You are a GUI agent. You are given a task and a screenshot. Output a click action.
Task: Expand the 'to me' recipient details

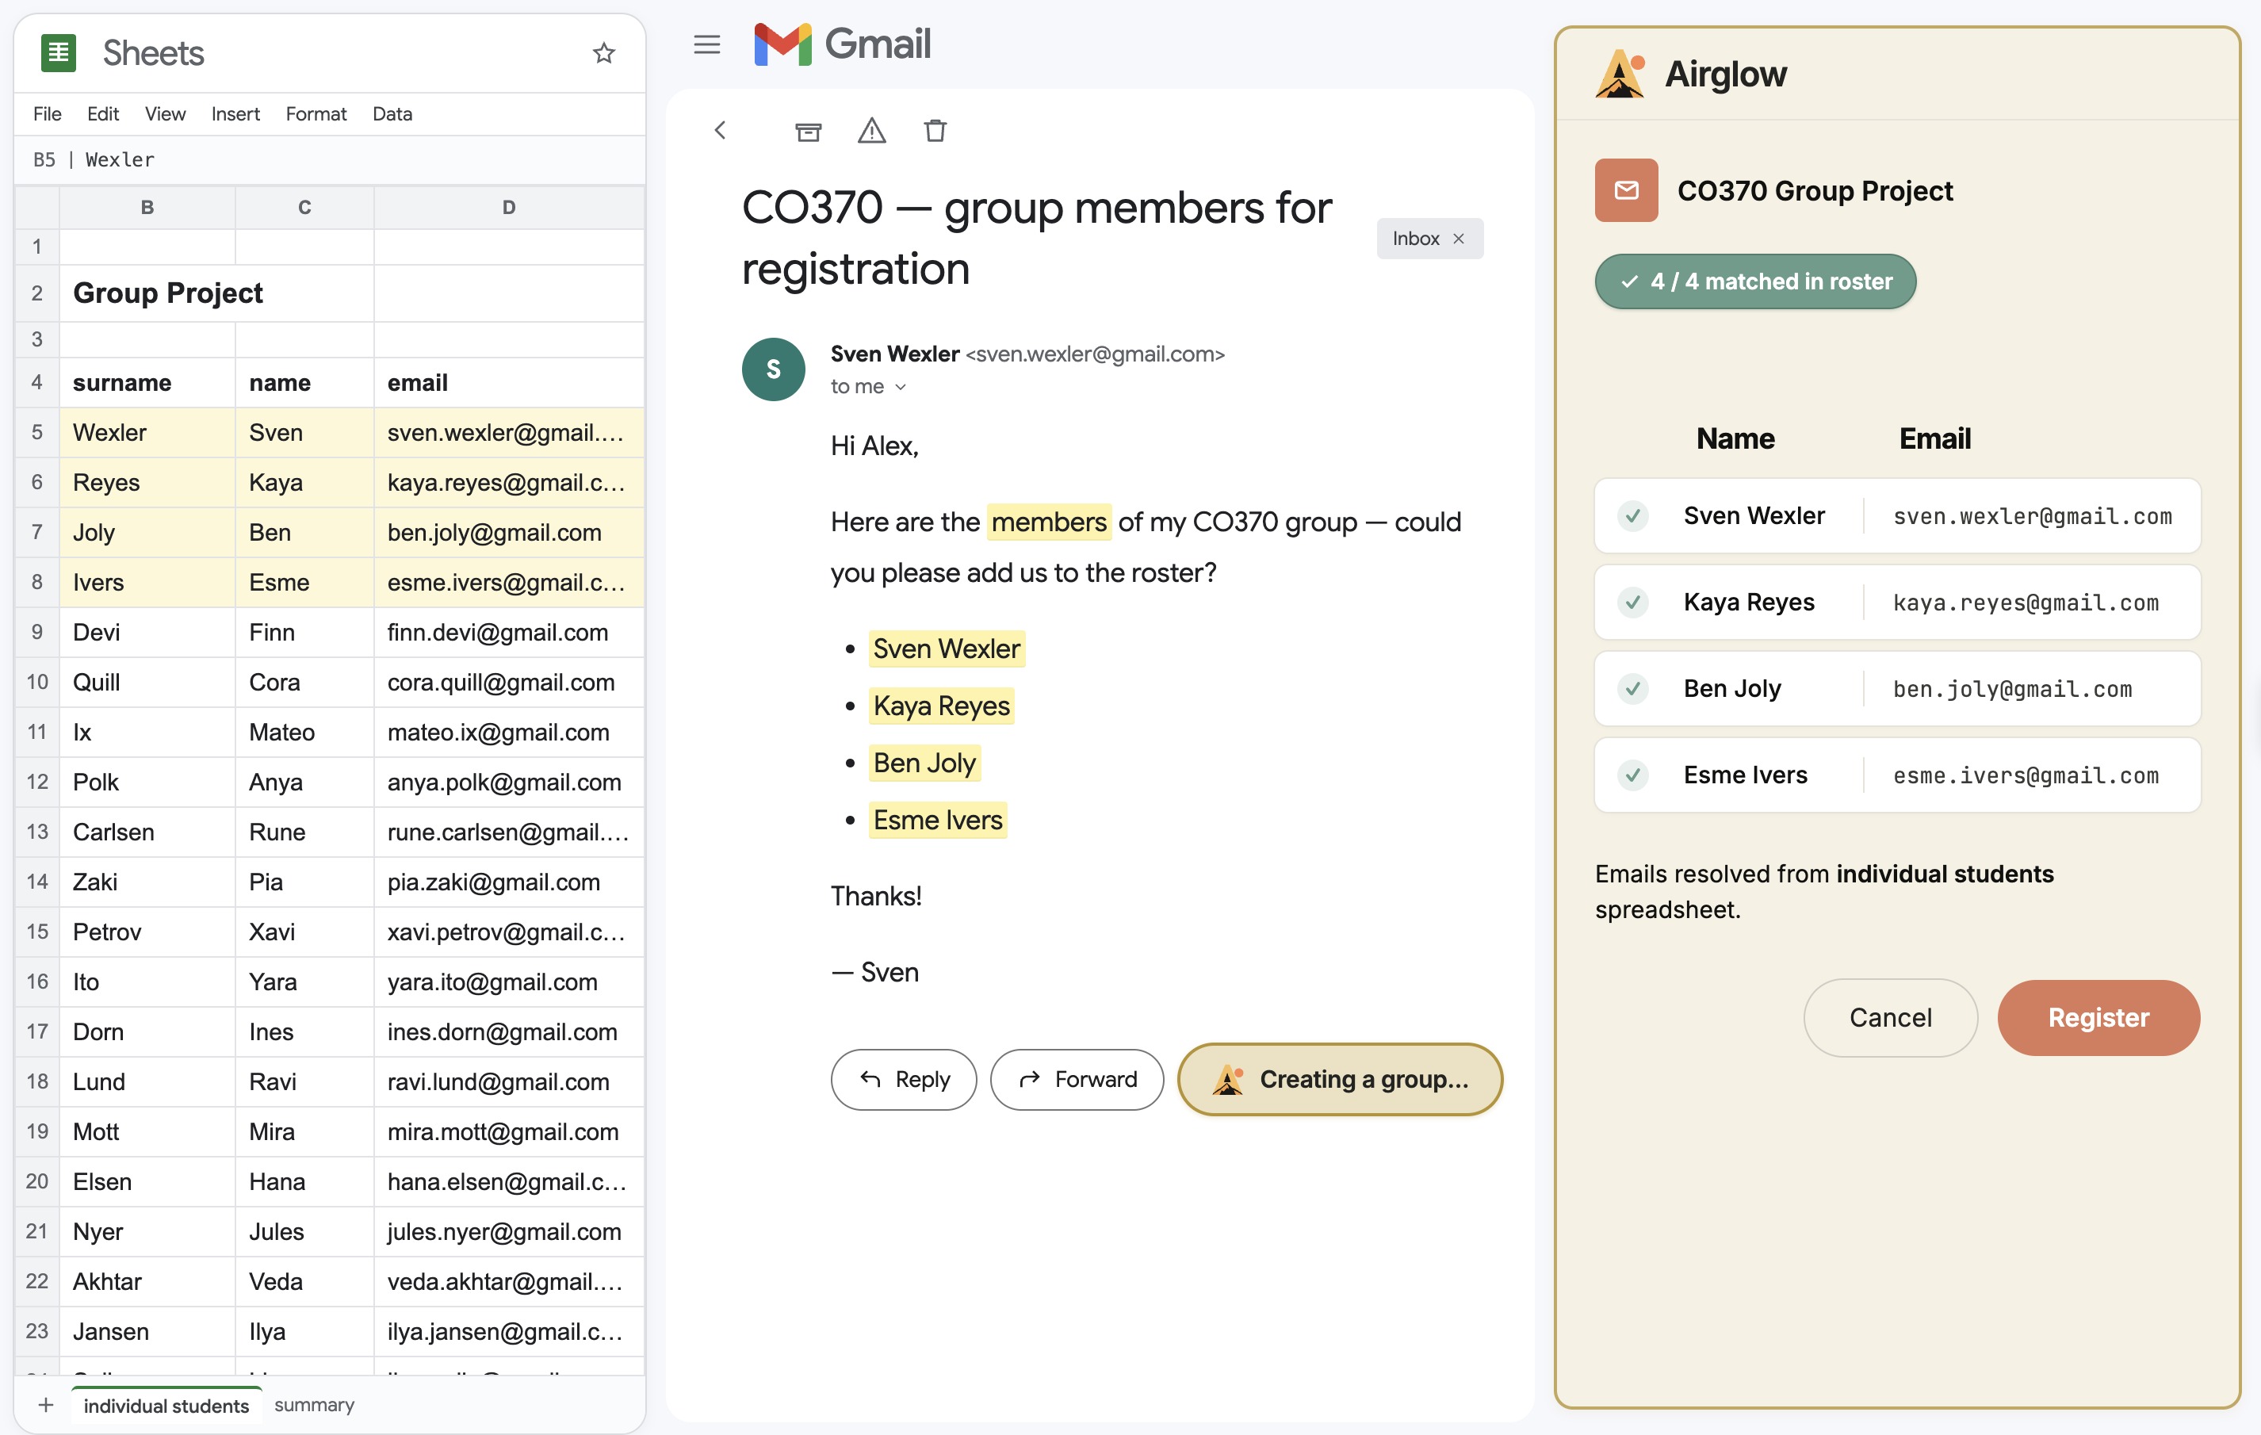tap(901, 387)
